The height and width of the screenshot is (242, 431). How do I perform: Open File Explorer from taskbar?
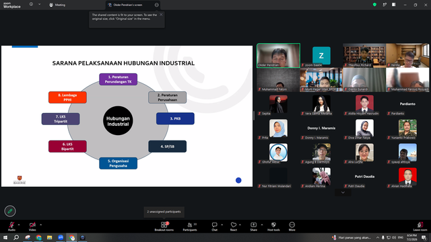[x=49, y=237]
